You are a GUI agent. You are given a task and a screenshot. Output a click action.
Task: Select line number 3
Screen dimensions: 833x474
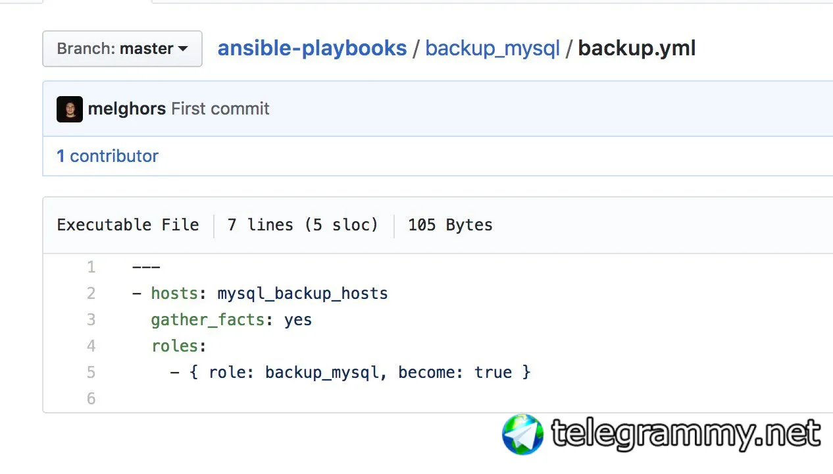(x=91, y=320)
